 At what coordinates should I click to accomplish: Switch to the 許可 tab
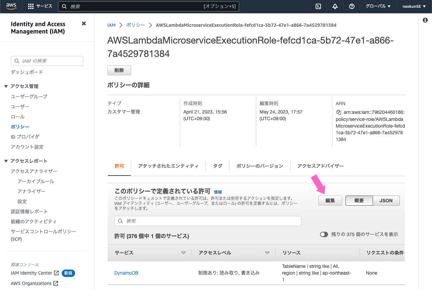(x=119, y=166)
